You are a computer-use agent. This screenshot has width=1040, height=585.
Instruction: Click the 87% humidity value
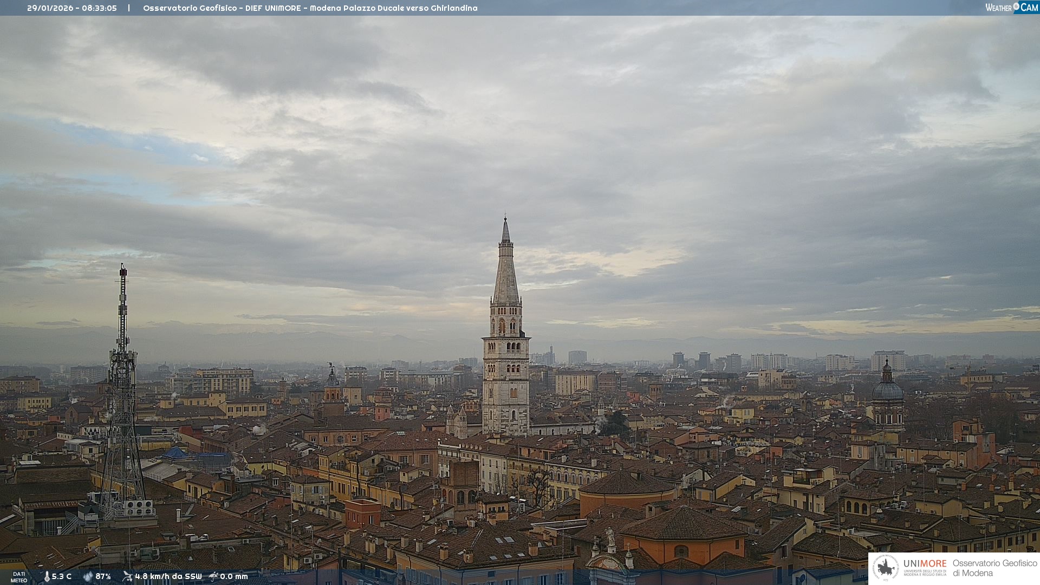[103, 576]
